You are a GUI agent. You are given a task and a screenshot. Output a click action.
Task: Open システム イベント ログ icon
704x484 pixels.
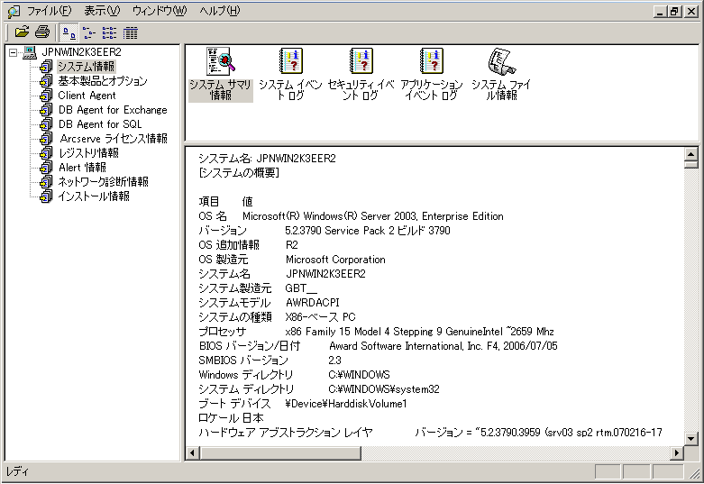point(290,74)
